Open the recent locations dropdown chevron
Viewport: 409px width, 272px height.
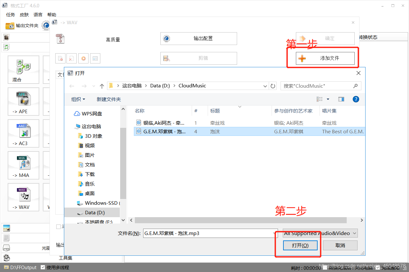[x=94, y=86]
